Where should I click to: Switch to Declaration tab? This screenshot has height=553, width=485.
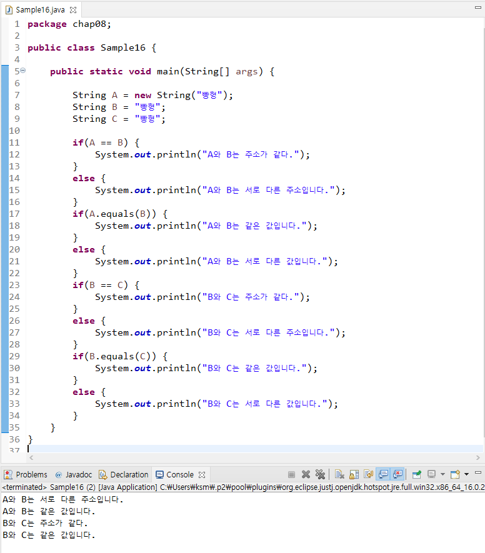point(124,475)
